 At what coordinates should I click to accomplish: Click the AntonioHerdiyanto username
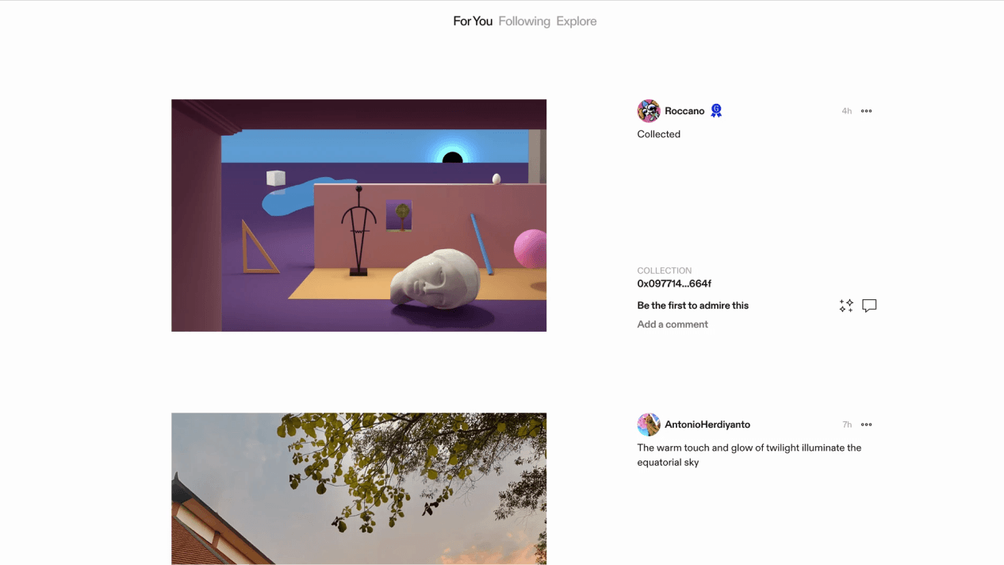click(707, 425)
